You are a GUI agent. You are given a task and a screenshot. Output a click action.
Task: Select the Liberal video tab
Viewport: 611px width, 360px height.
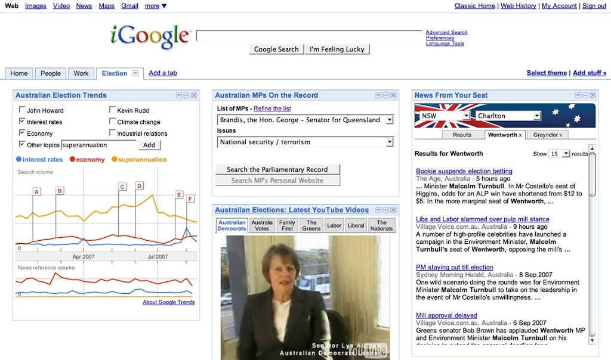coord(356,225)
